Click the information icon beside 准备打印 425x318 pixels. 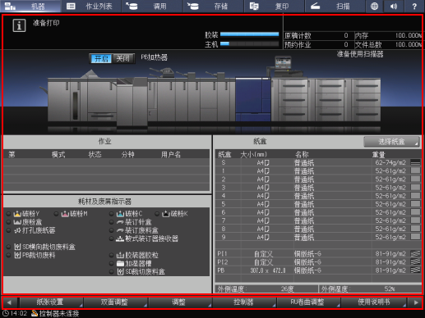[19, 25]
